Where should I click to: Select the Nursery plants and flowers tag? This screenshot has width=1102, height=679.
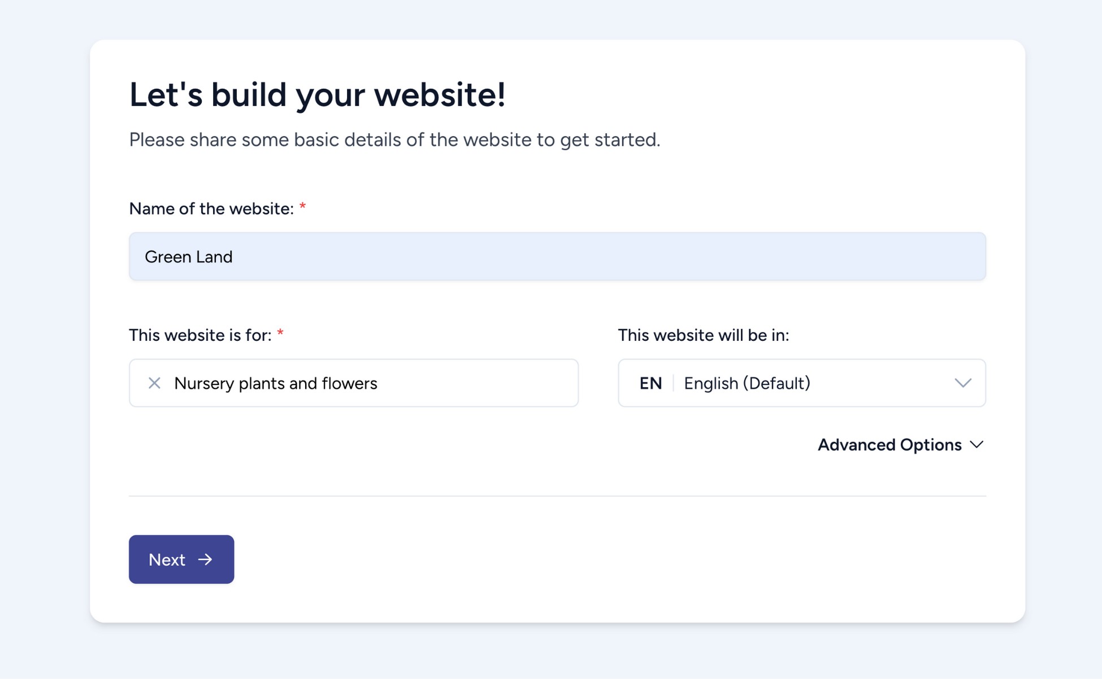[276, 383]
